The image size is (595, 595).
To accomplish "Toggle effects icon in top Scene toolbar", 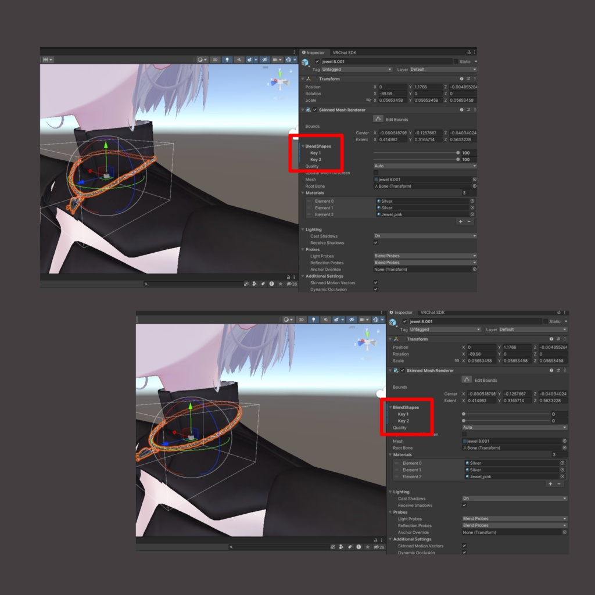I will pyautogui.click(x=249, y=60).
